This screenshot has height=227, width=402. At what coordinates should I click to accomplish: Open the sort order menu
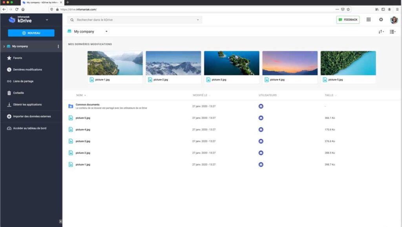381,31
